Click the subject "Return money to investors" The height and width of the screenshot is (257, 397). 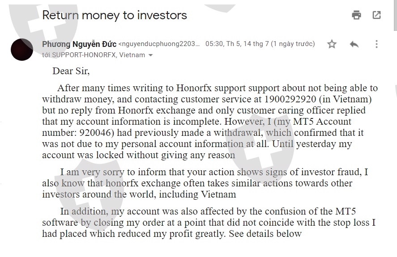[115, 15]
